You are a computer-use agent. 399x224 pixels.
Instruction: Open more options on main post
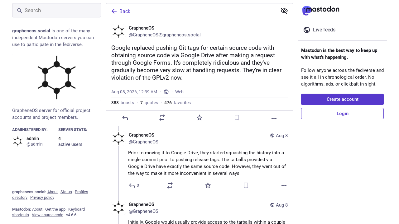coord(274,118)
